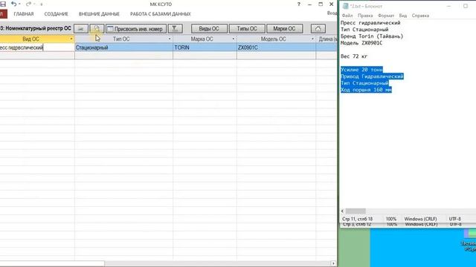
Task: Redo the last action in Access
Action: coord(28,4)
